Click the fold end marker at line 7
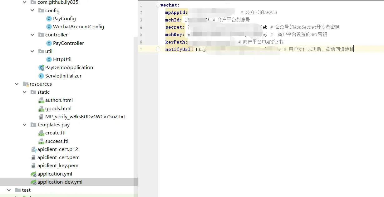384x197 pixels. pyautogui.click(x=158, y=49)
